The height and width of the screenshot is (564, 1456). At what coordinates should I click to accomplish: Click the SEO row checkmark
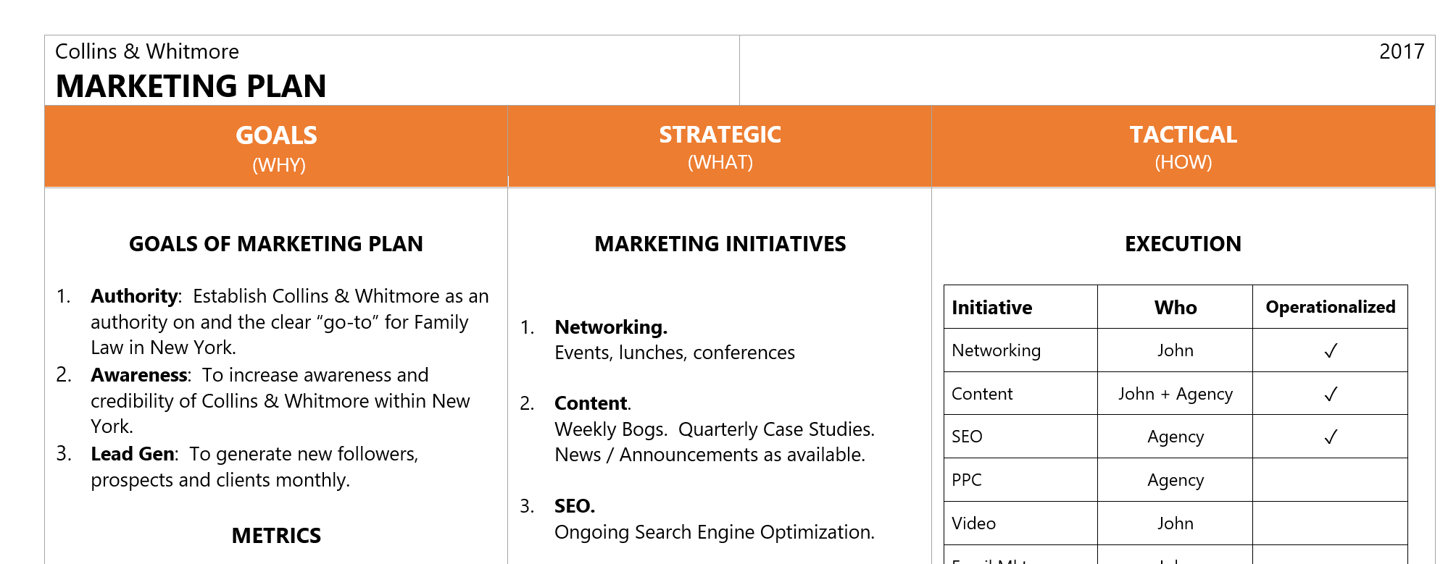[1331, 437]
